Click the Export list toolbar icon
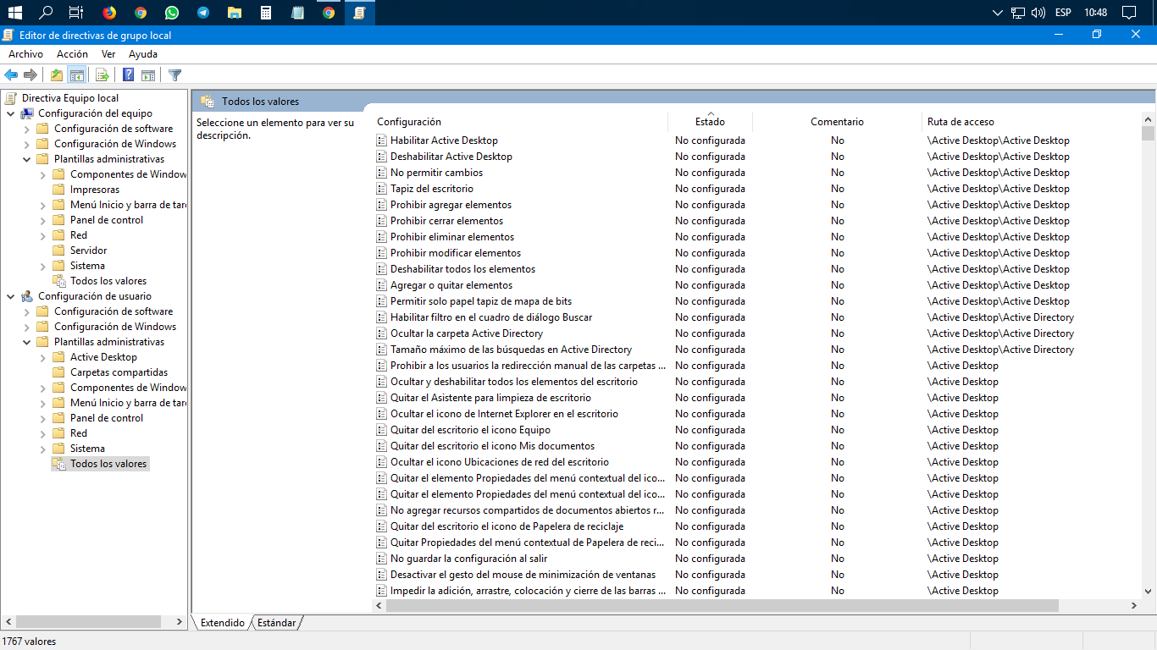This screenshot has height=650, width=1157. tap(102, 74)
